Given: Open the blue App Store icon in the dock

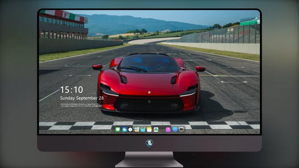Looking at the screenshot, I should (x=175, y=129).
